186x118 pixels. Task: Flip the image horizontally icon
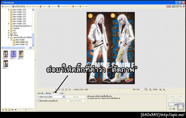pos(63,90)
